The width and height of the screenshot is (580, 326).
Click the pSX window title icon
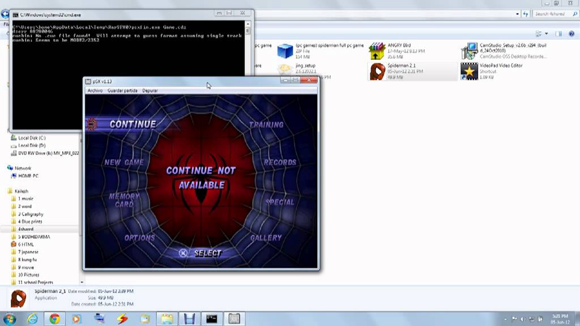click(88, 81)
